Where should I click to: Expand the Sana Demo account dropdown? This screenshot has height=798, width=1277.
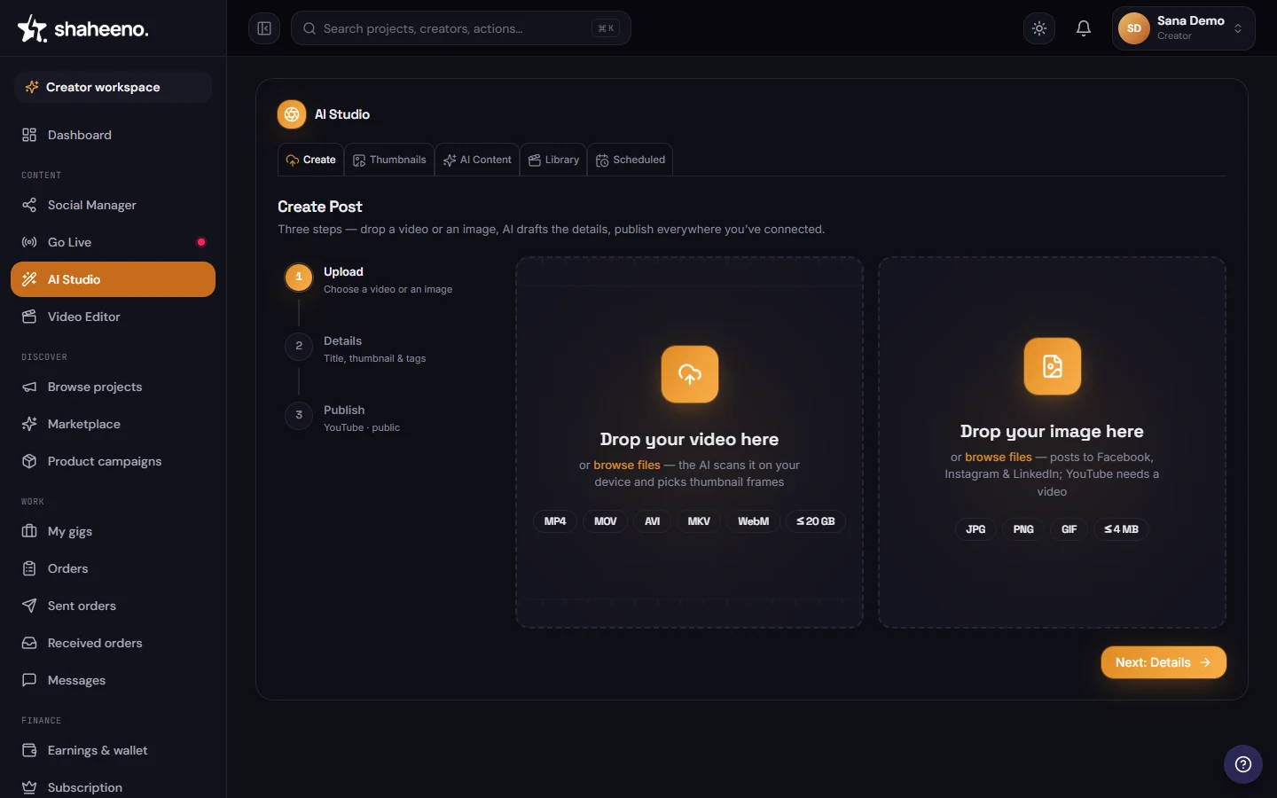click(x=1184, y=28)
